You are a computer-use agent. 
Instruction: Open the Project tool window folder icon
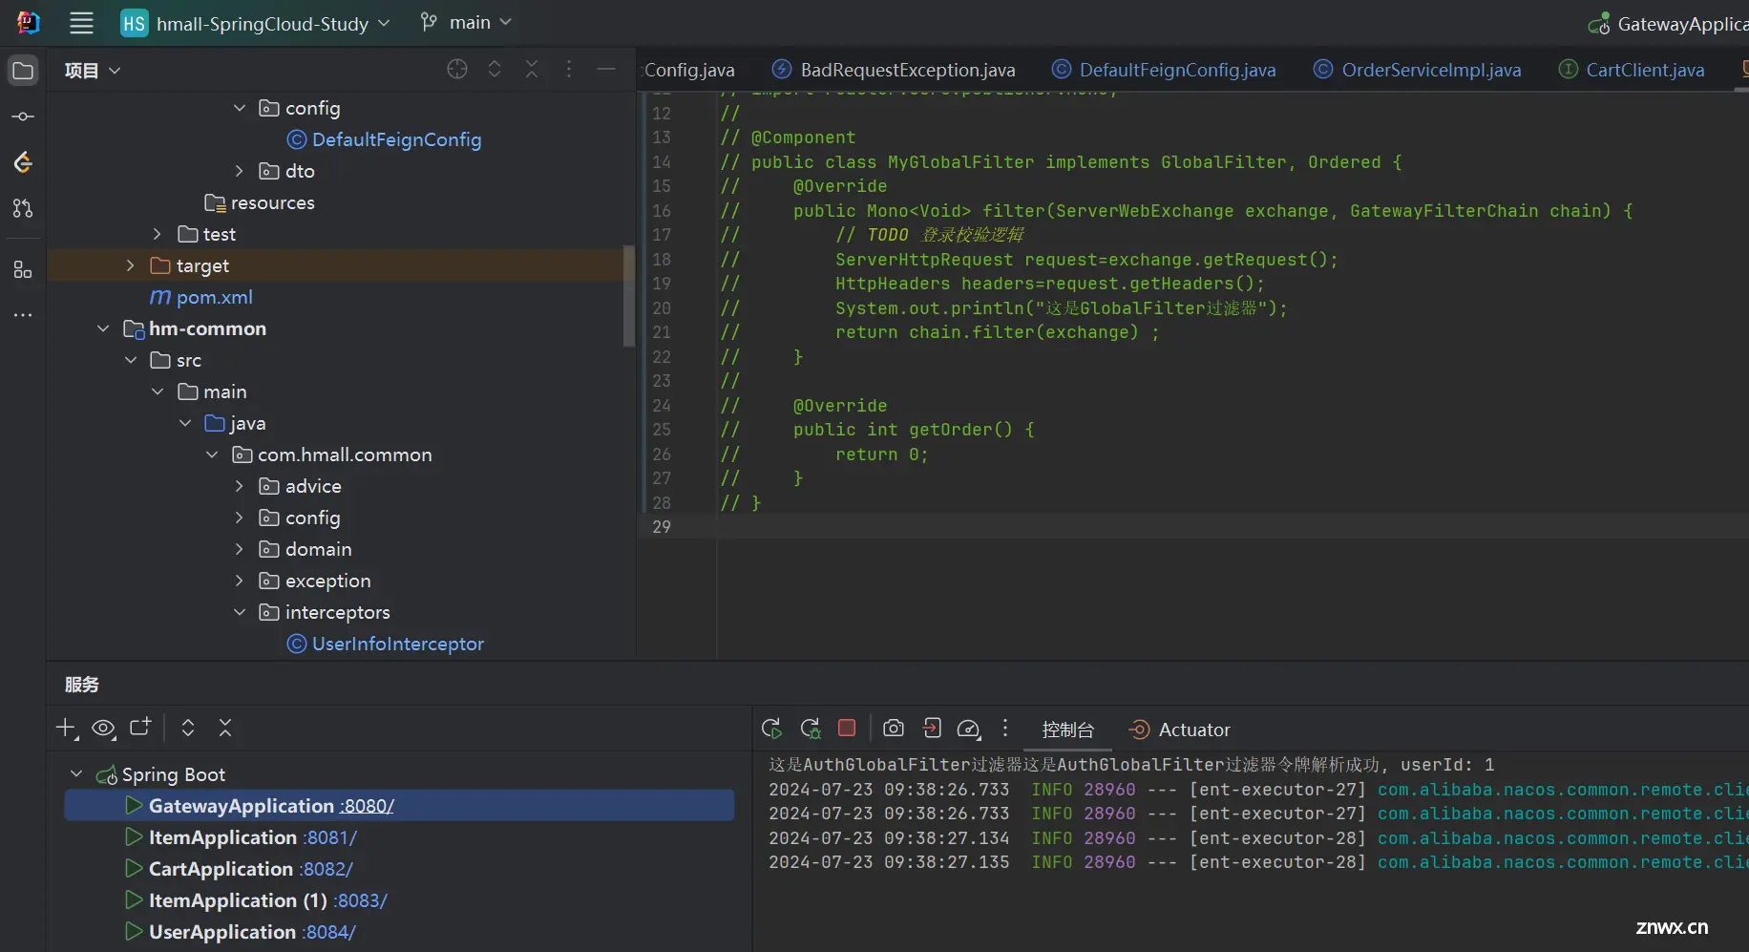[x=23, y=71]
